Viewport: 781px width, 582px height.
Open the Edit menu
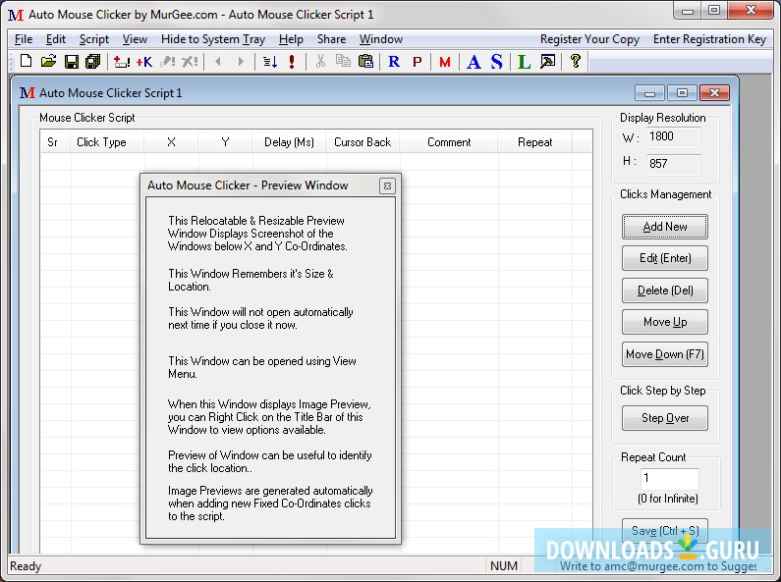coord(56,39)
